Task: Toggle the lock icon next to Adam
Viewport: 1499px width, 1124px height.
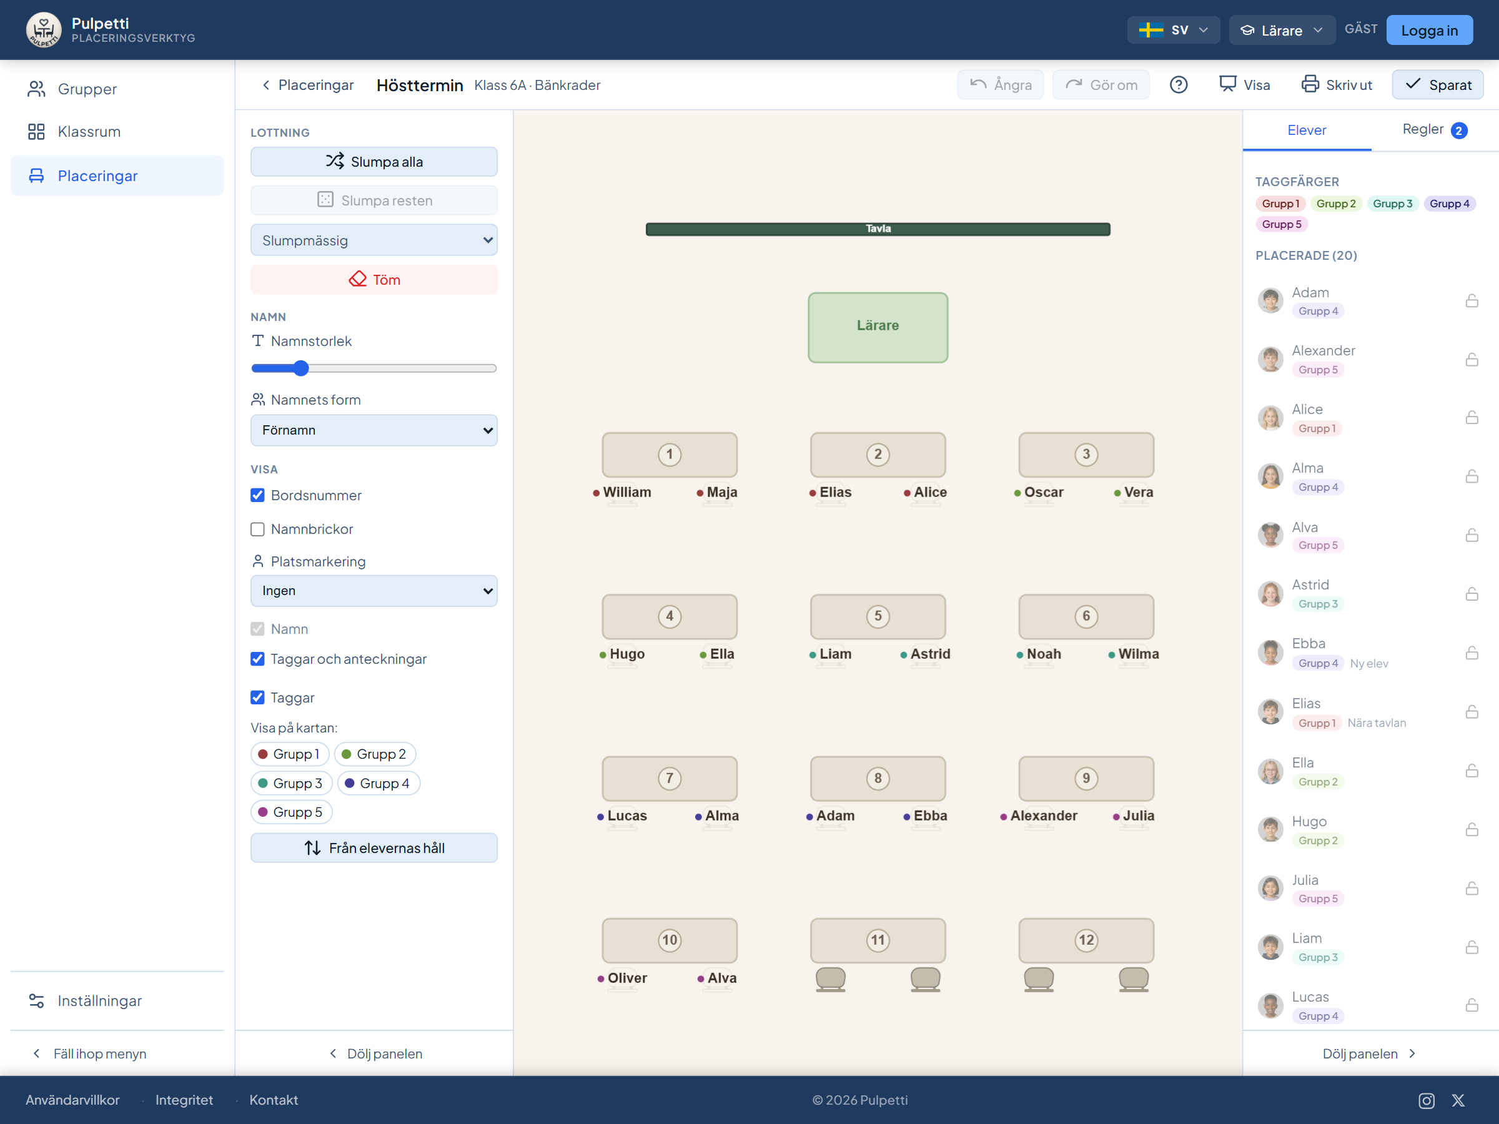Action: [1472, 300]
